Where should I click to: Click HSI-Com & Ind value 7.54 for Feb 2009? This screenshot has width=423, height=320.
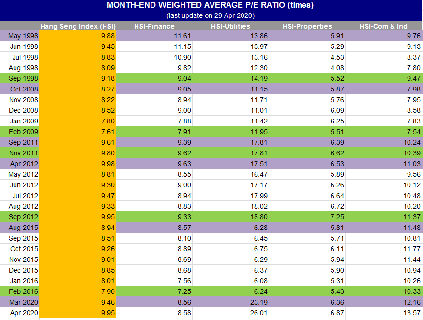(413, 132)
